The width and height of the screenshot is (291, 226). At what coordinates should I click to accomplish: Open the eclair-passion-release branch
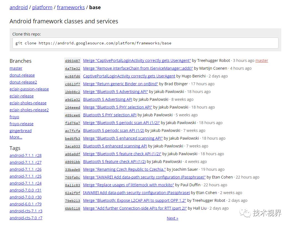coord(29,89)
